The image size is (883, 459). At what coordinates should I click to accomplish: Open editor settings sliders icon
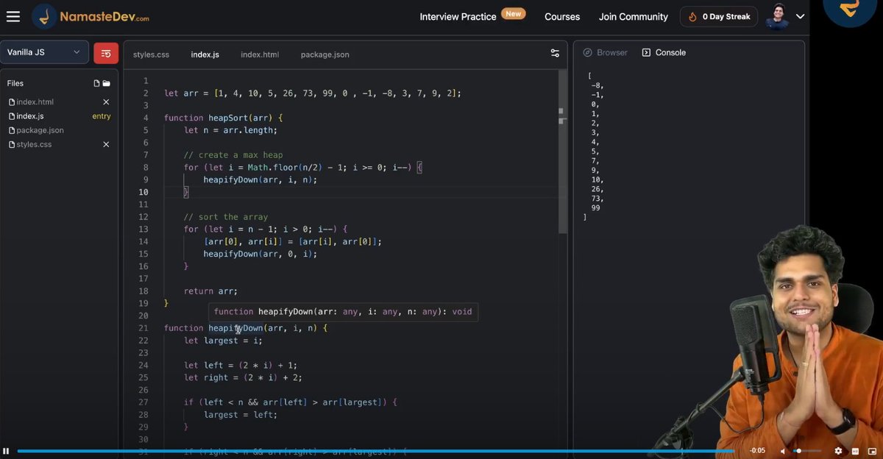(x=555, y=53)
